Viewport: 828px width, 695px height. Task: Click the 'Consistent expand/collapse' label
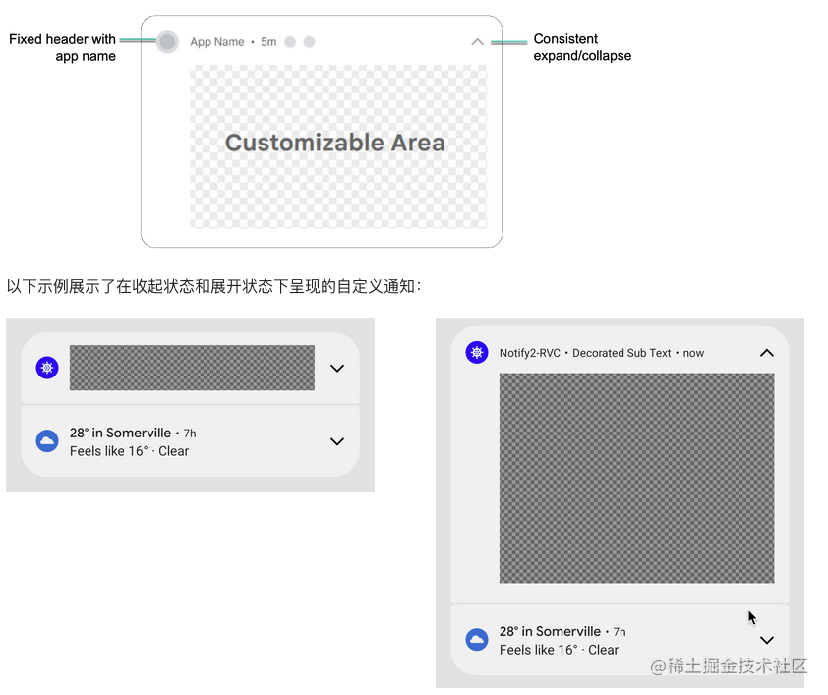[582, 47]
